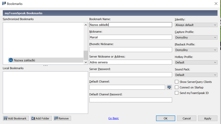
Task: Focus the Nickname field containing Marcel
Action: (130, 37)
